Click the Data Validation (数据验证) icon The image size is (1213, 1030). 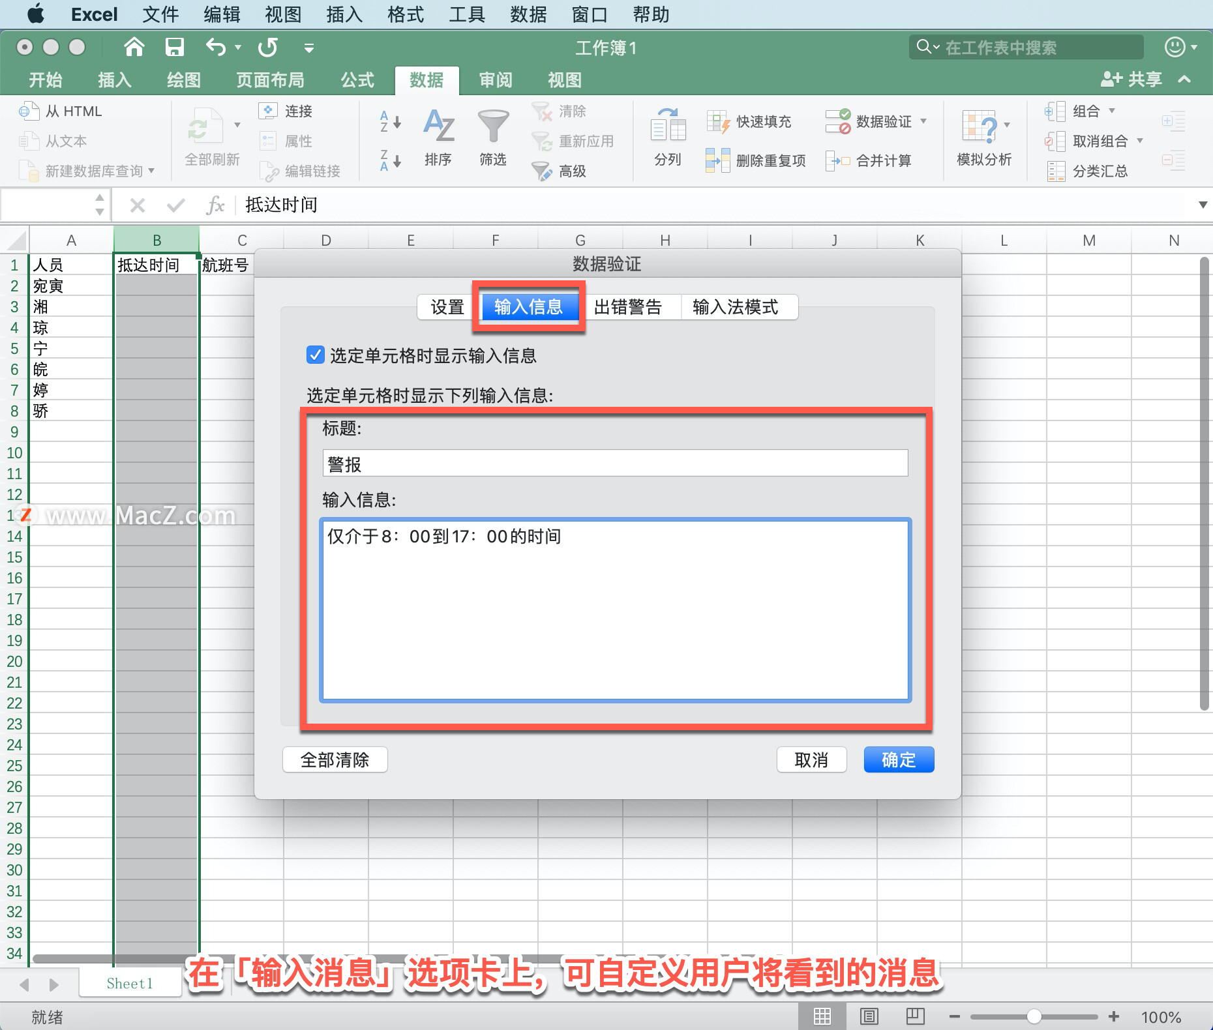[x=838, y=121]
